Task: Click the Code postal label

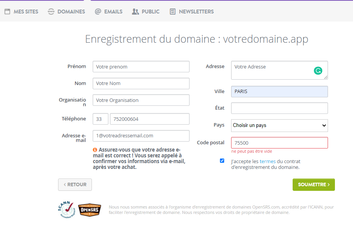Action: 211,143
